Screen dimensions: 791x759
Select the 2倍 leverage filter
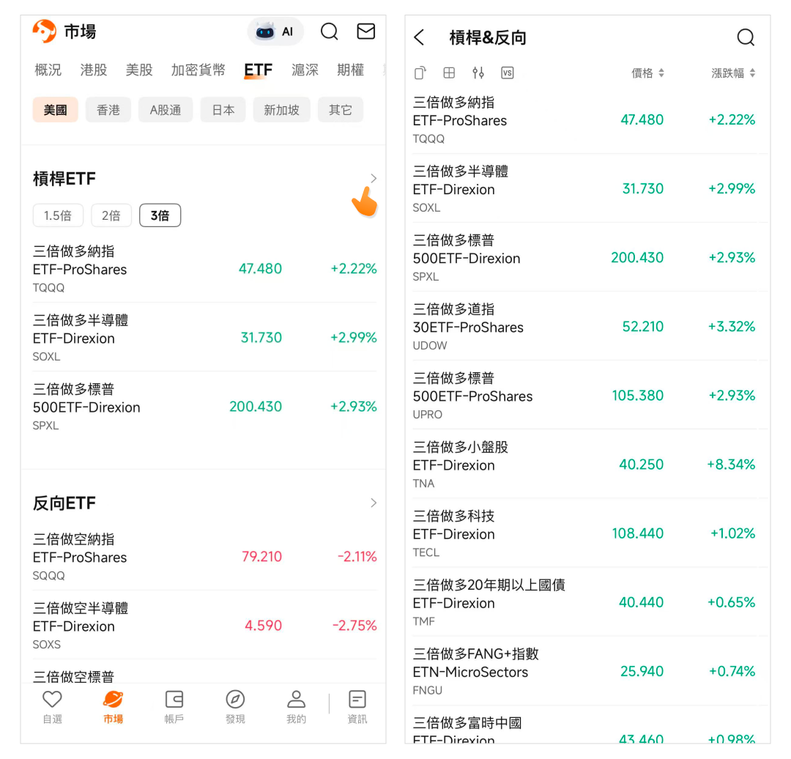[111, 215]
